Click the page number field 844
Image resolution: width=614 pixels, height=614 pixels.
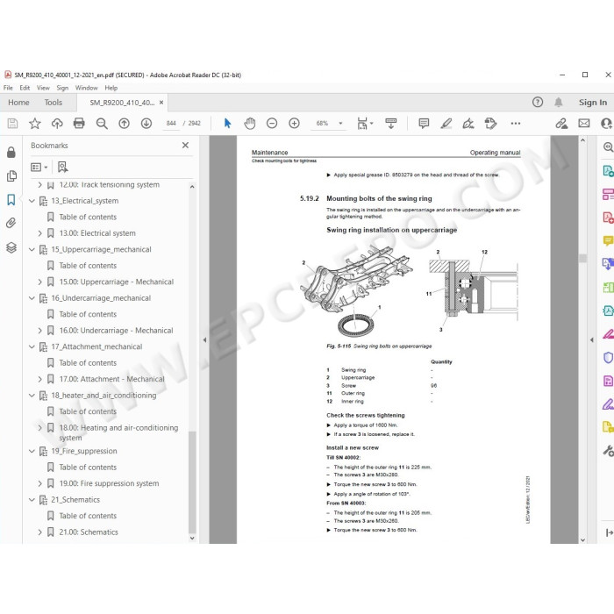point(171,124)
